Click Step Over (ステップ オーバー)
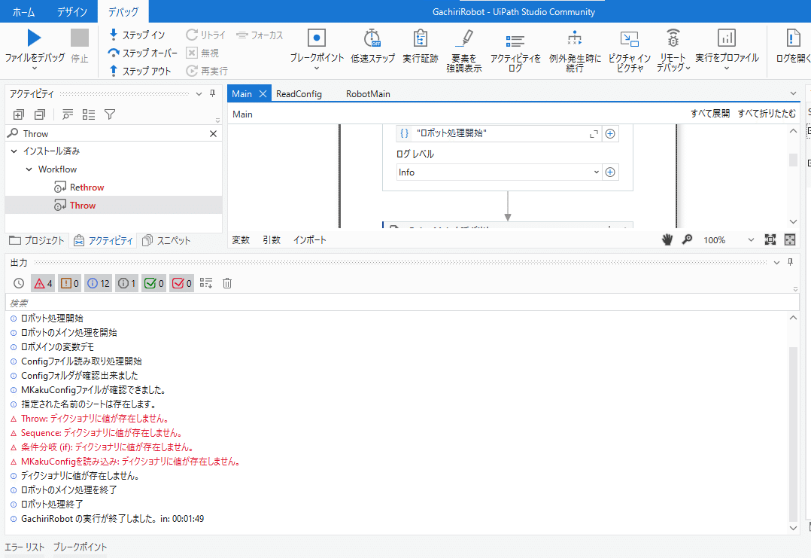The image size is (811, 558). point(142,53)
